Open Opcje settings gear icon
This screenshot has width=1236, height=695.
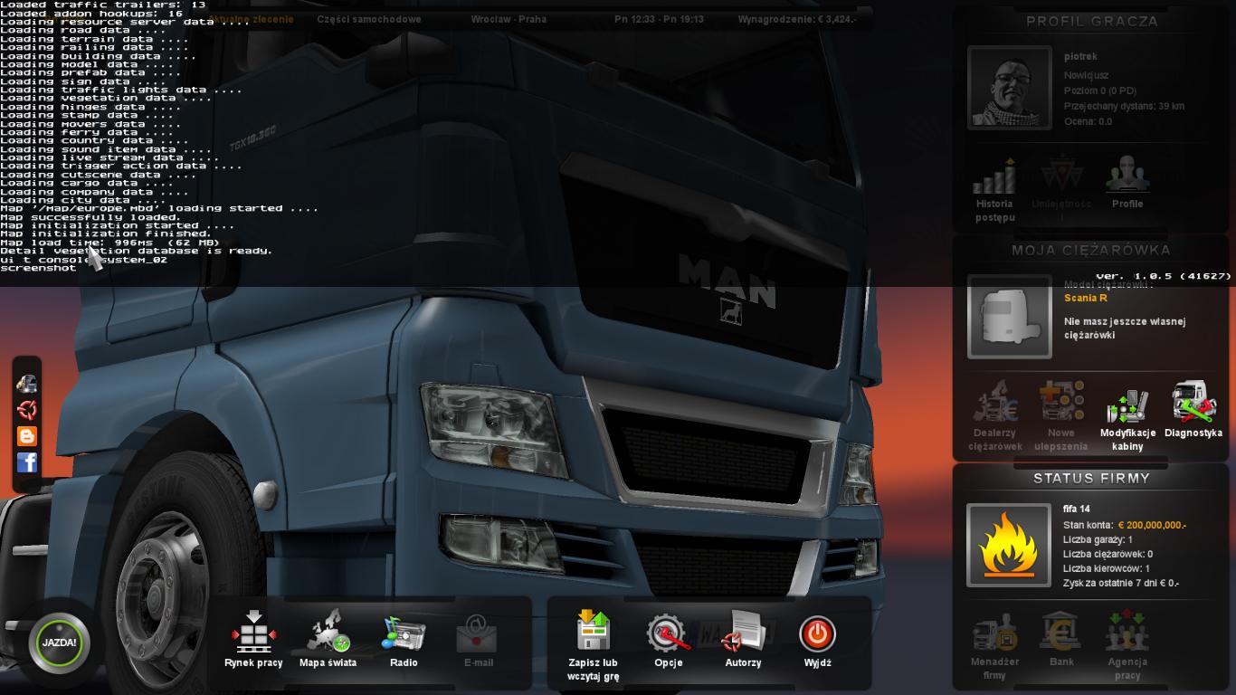[x=668, y=633]
